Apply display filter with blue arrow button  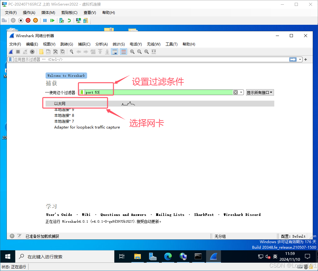(x=293, y=59)
